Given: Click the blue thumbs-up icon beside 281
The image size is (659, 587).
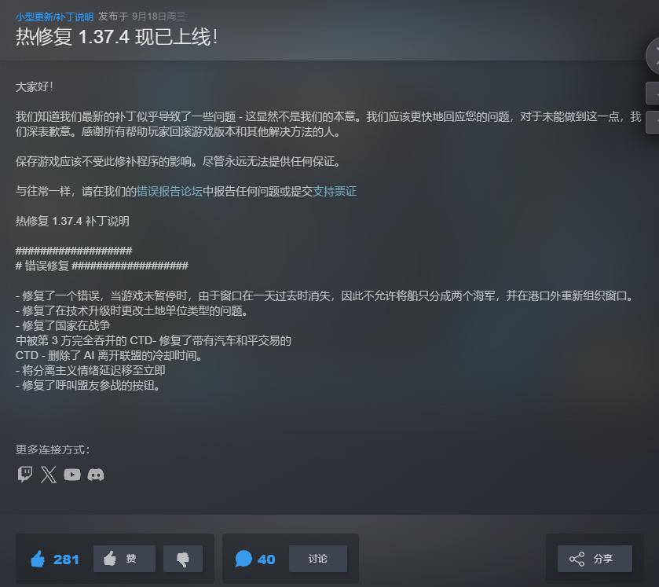Looking at the screenshot, I should click(x=38, y=559).
